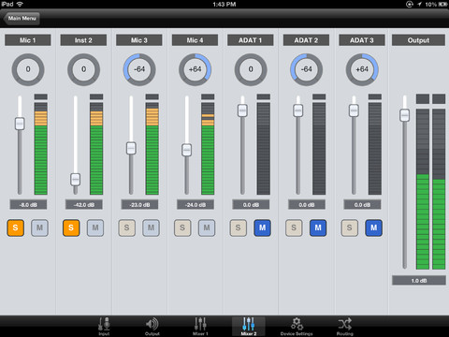This screenshot has height=337, width=449.
Task: Click the ADAT 1 pan knob
Action: pos(251,69)
